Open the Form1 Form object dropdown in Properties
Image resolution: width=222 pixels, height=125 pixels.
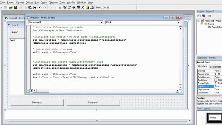pos(209,62)
